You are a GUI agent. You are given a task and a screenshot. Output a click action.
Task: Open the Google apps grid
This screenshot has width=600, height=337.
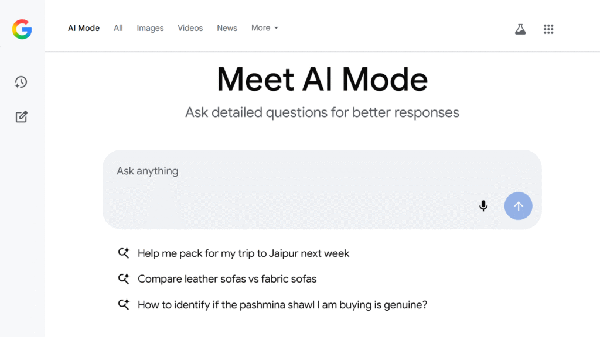coord(548,29)
